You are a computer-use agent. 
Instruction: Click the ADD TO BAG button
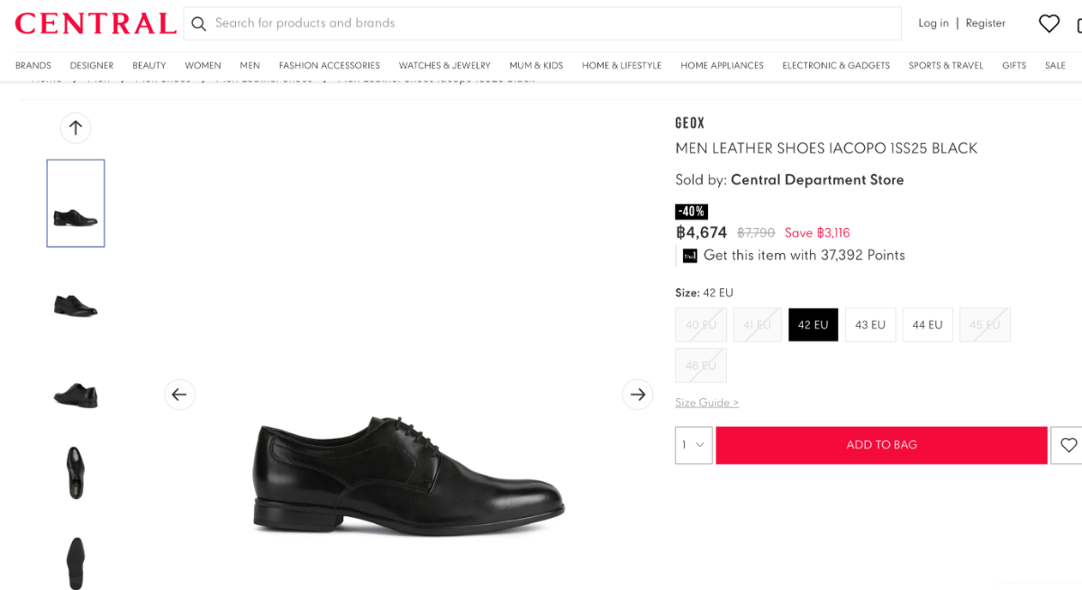click(x=881, y=445)
